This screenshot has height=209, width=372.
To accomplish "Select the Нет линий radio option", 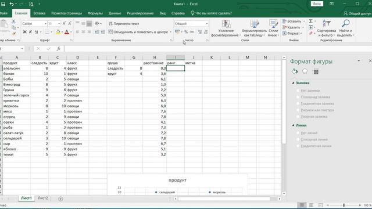I will (298, 133).
